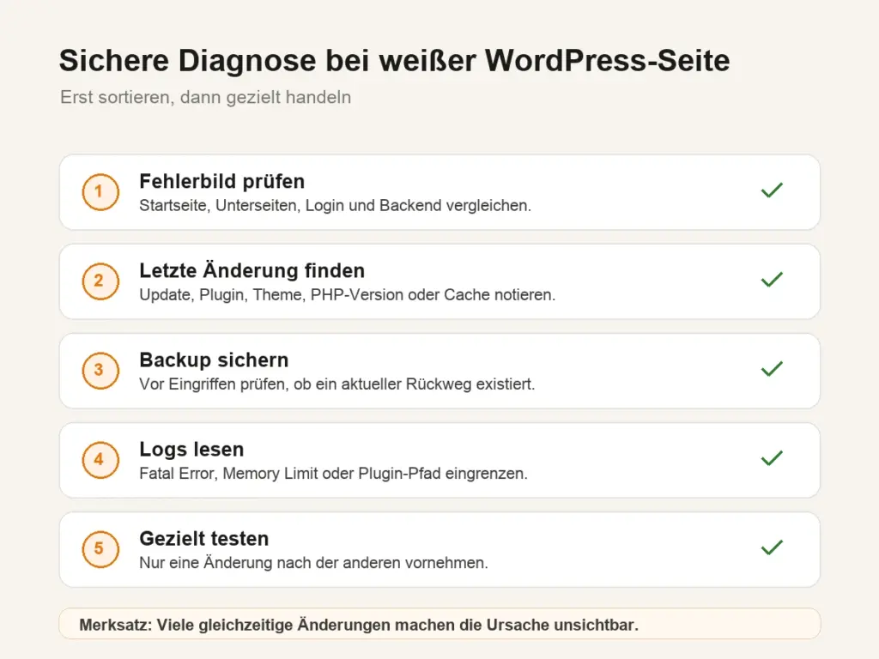Click the step 5 number badge
The height and width of the screenshot is (659, 879).
point(100,549)
